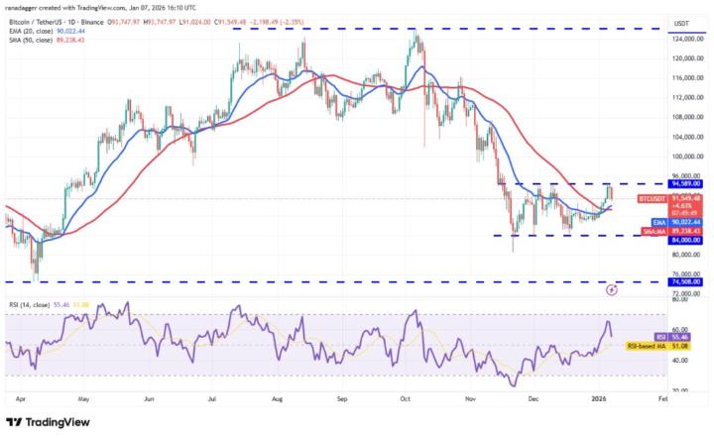
Task: Click the yellow RSI-based MA 51.08 tag
Action: pos(658,346)
